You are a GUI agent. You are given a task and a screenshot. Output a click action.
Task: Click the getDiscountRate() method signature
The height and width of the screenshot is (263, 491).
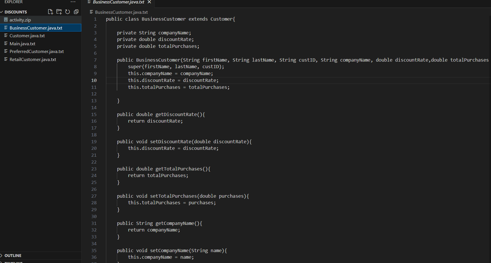pyautogui.click(x=161, y=115)
